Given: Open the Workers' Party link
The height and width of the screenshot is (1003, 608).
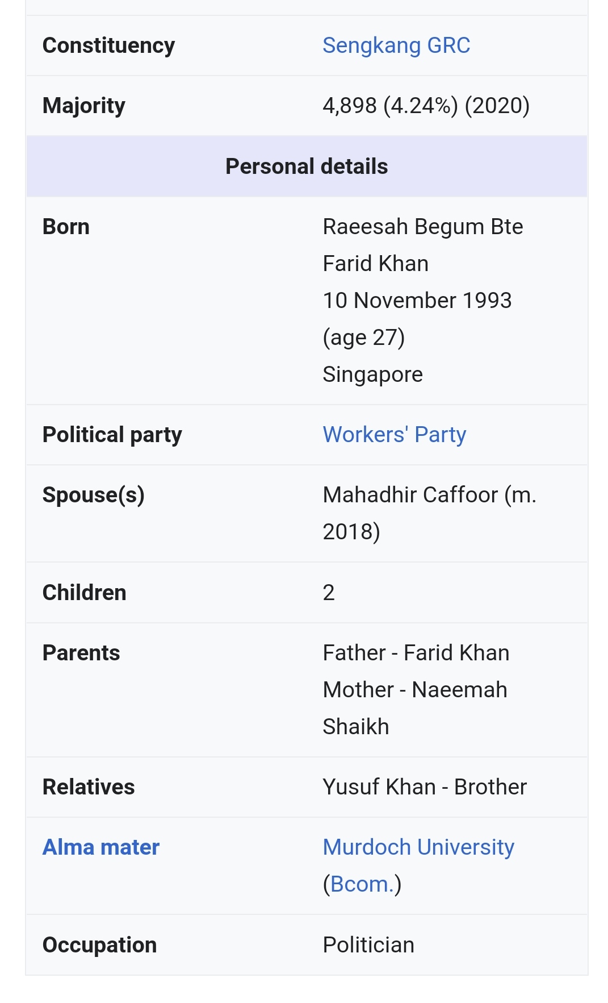Looking at the screenshot, I should coord(395,435).
